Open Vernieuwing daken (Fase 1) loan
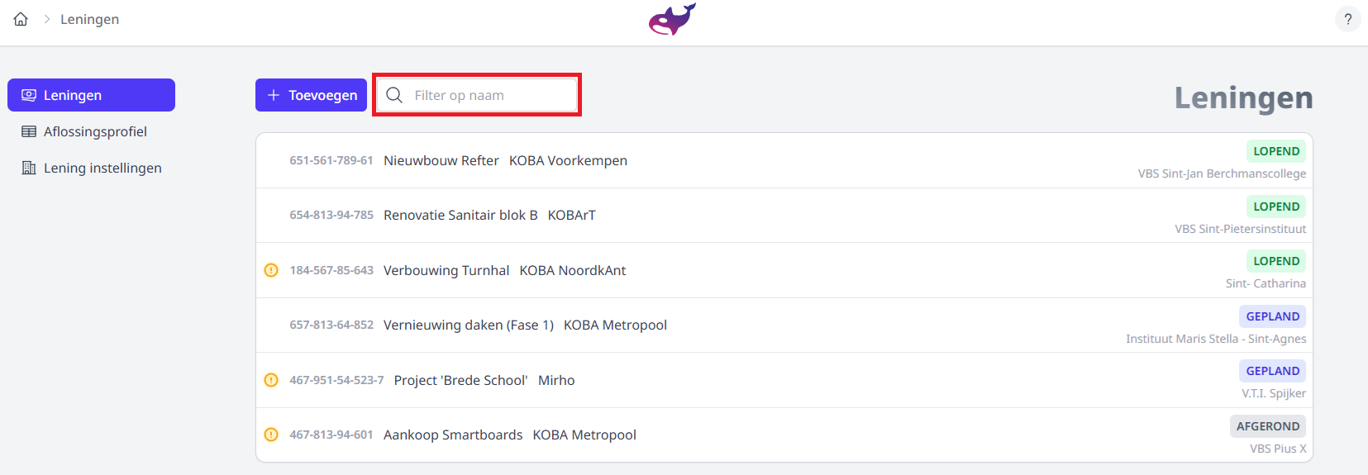The image size is (1368, 475). 468,325
